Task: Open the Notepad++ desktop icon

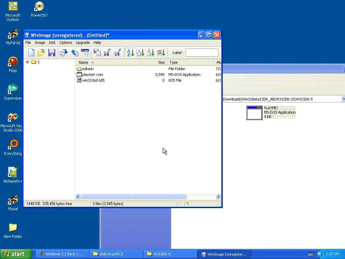Action: pyautogui.click(x=13, y=175)
